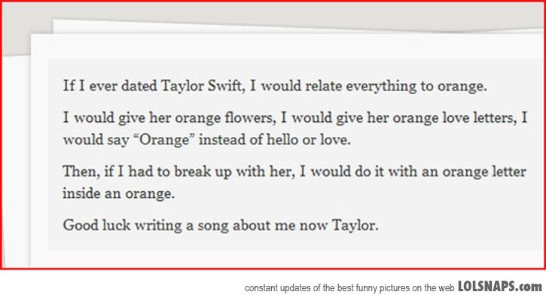The image size is (546, 301).
Task: Click the words "would say" starting the wrapped line
Action: [x=90, y=141]
